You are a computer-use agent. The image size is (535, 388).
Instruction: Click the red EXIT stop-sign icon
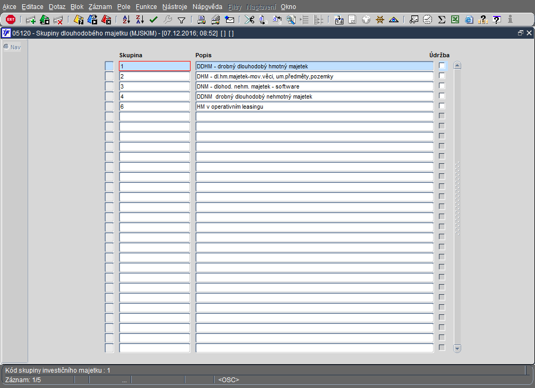(11, 20)
